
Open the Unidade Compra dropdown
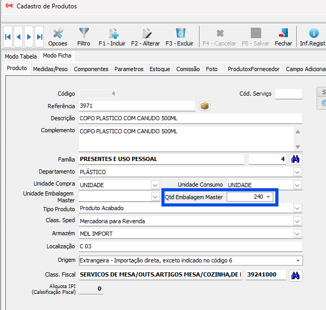[155, 185]
